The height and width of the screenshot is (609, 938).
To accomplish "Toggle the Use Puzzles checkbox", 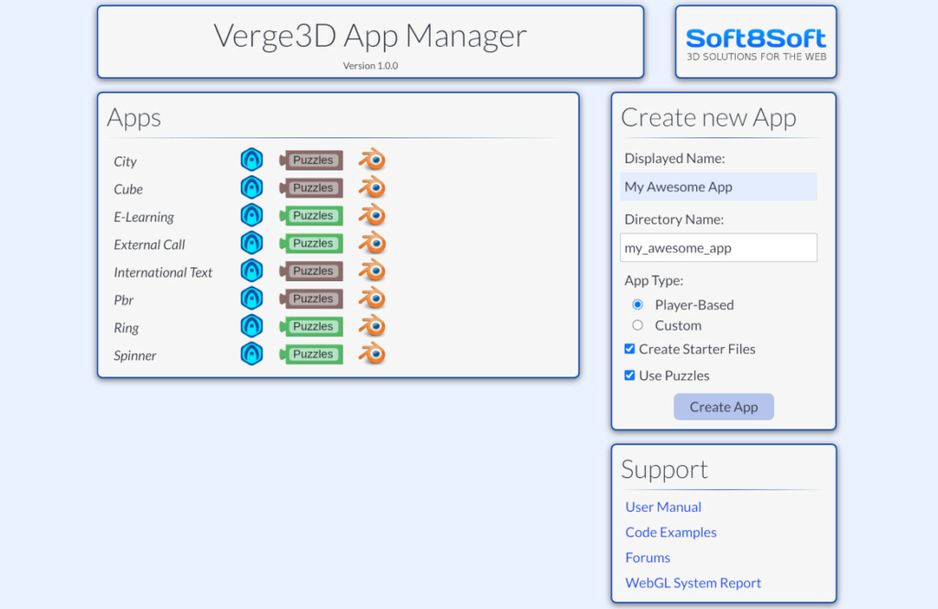I will pyautogui.click(x=629, y=375).
